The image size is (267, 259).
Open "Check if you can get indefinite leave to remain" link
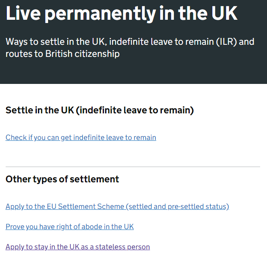point(81,138)
